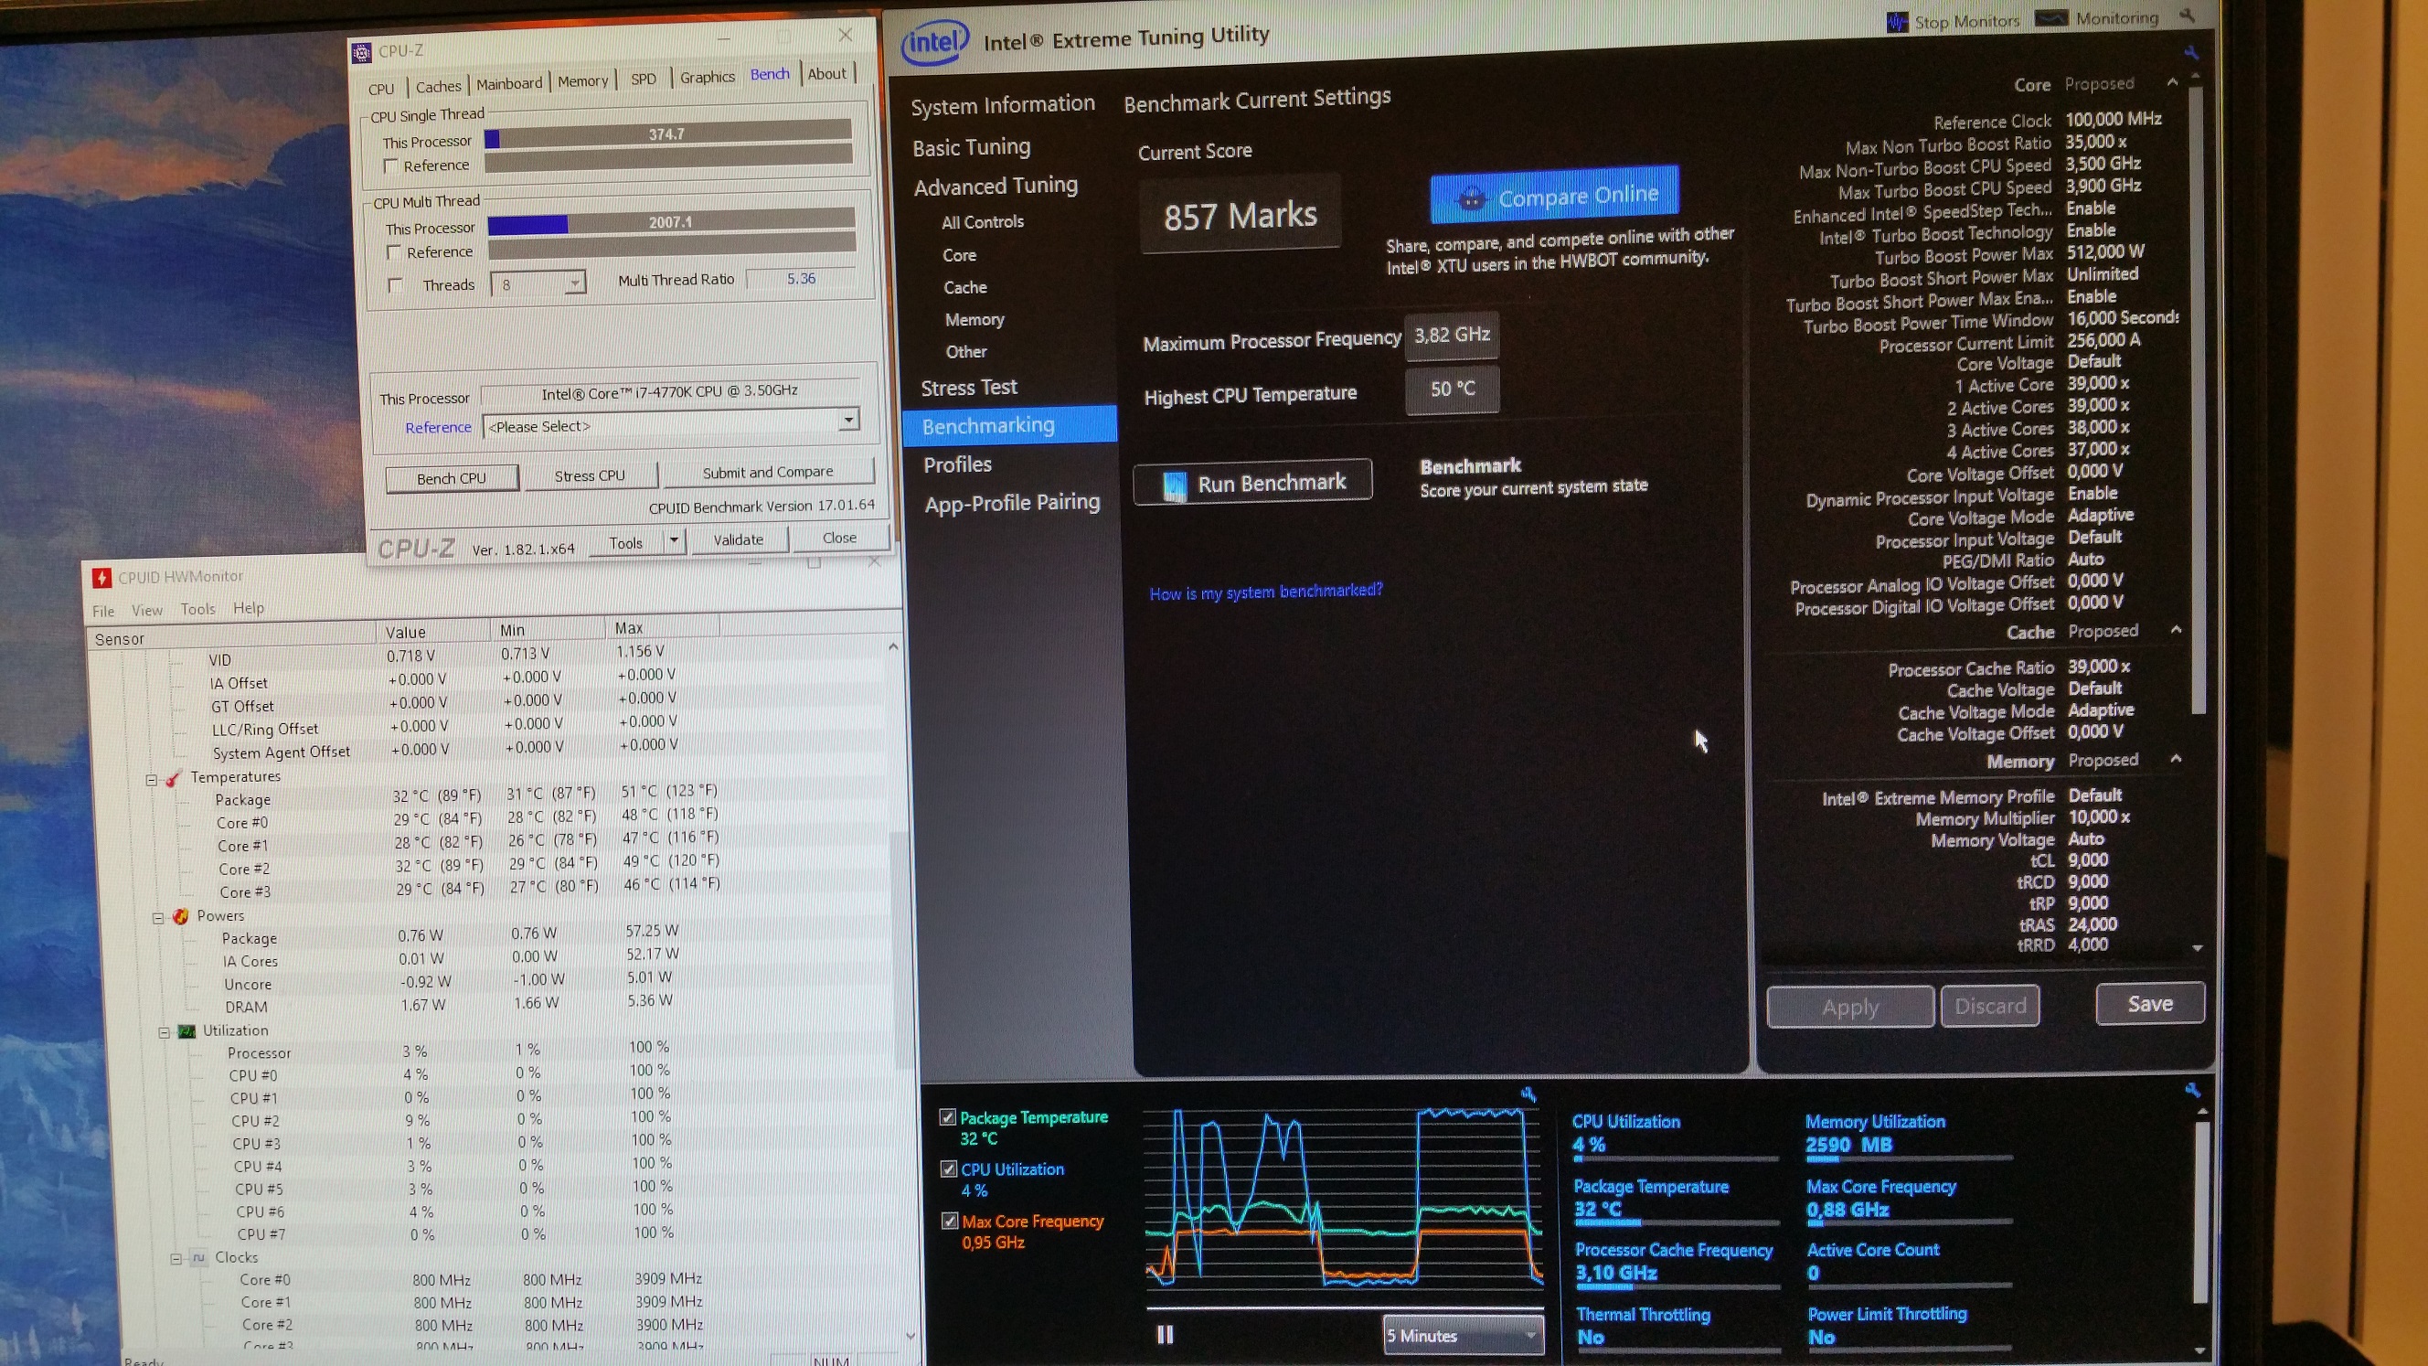Viewport: 2428px width, 1366px height.
Task: Open the File menu in HWMonitor
Action: [x=102, y=611]
